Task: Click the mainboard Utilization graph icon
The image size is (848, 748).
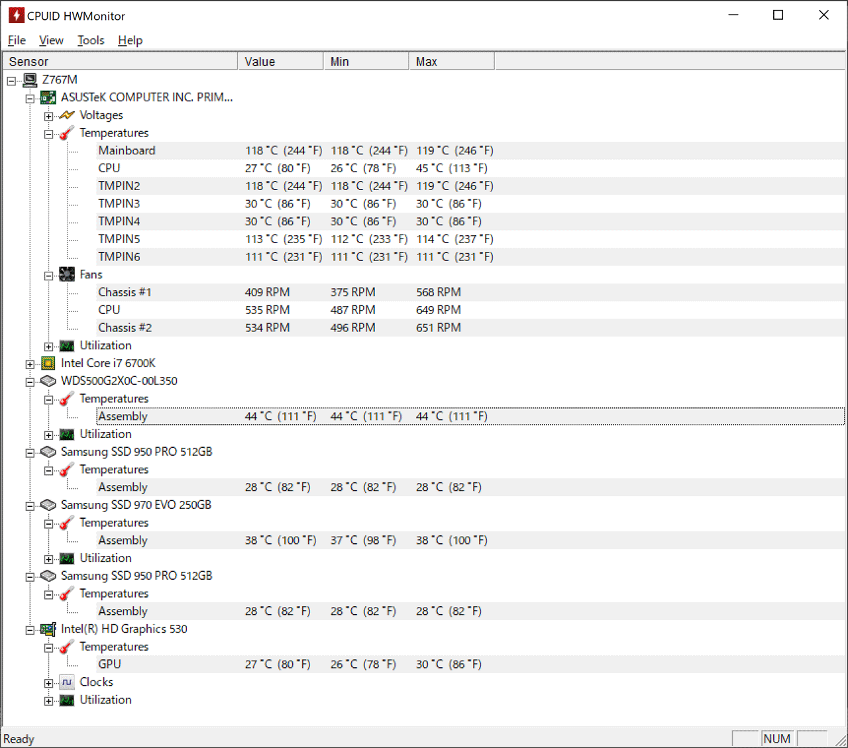Action: point(66,346)
